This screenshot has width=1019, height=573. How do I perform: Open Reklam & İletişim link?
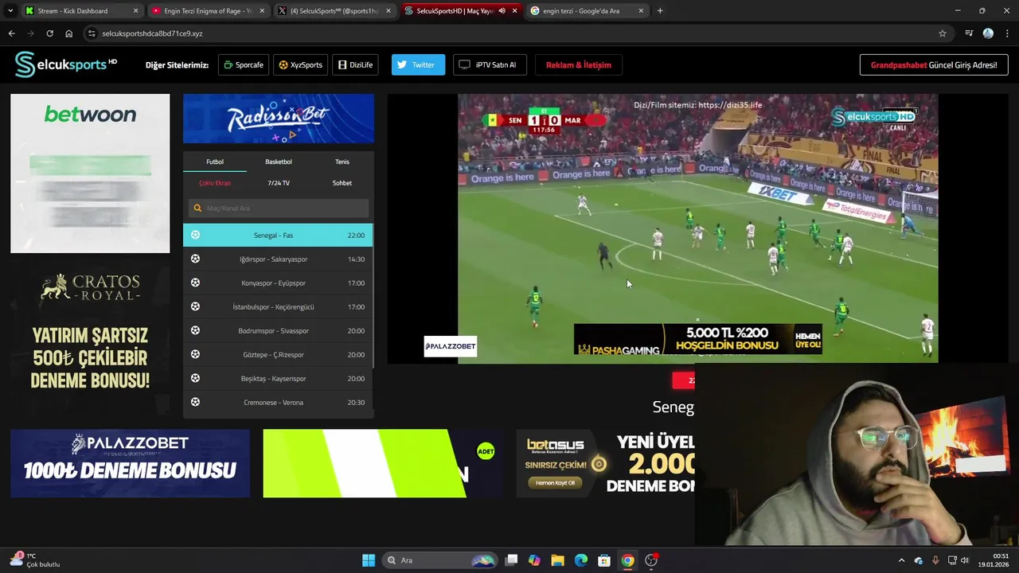[579, 65]
